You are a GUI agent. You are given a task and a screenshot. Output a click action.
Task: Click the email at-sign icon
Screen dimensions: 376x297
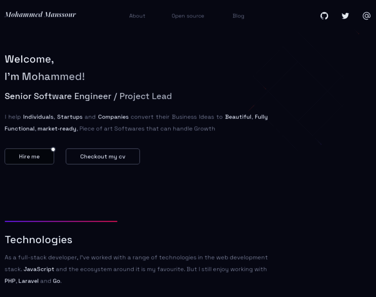pos(367,16)
